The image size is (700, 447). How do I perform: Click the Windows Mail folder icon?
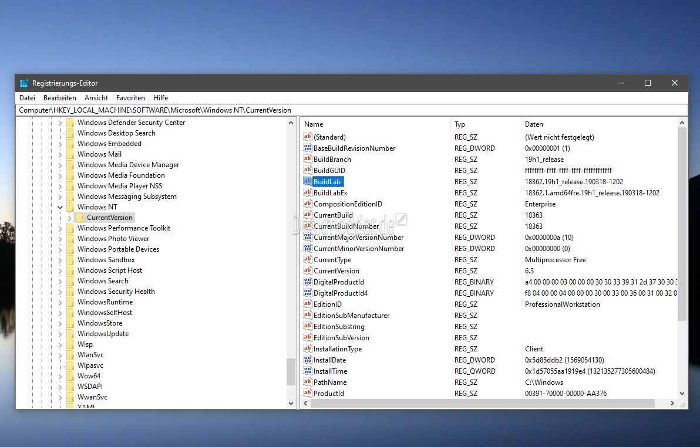coord(70,154)
